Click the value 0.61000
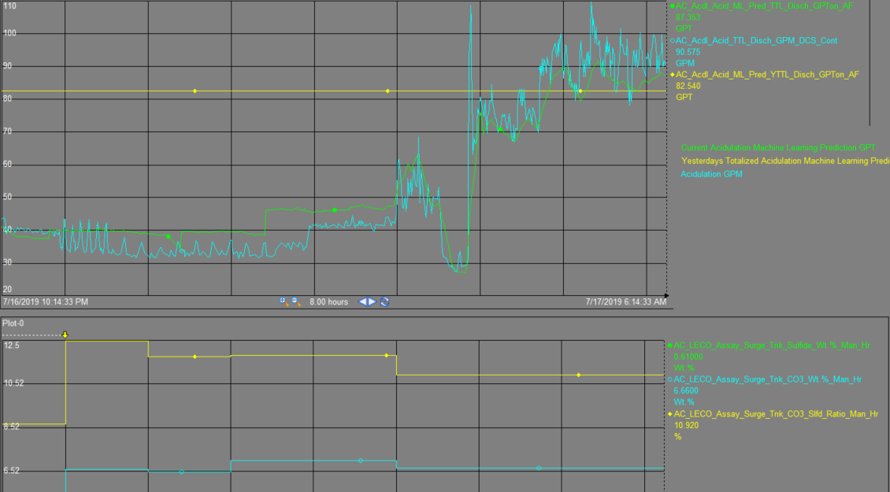 pos(688,357)
